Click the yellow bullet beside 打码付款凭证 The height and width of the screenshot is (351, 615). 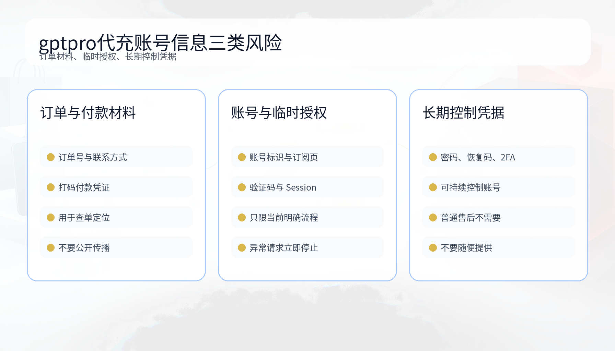[51, 187]
